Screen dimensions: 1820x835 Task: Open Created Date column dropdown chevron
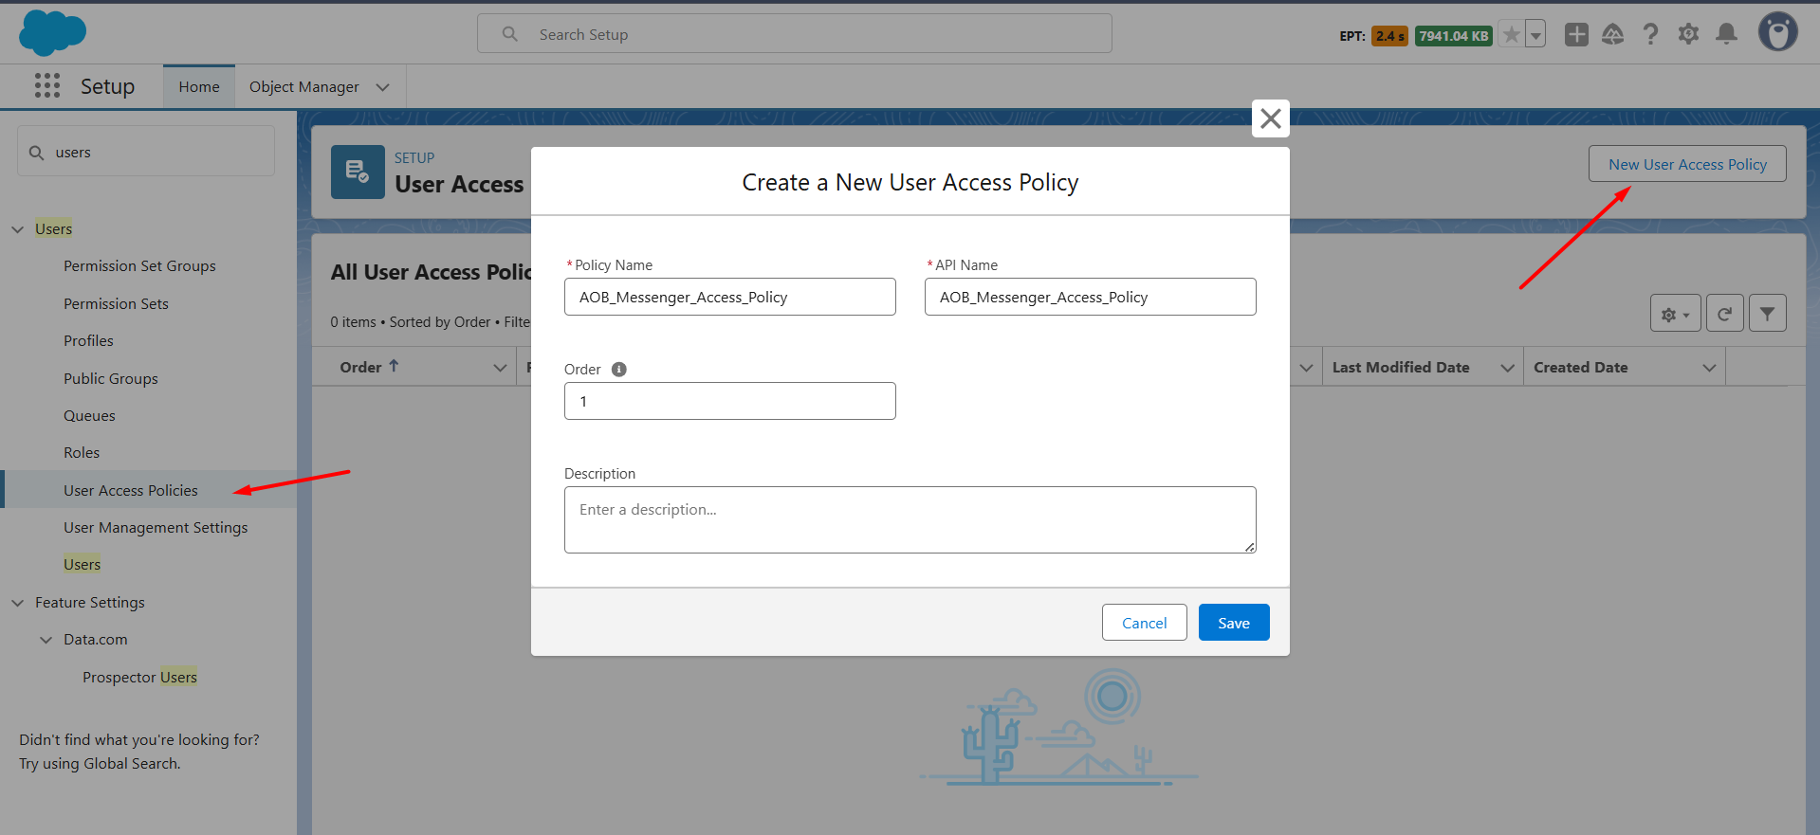tap(1709, 368)
